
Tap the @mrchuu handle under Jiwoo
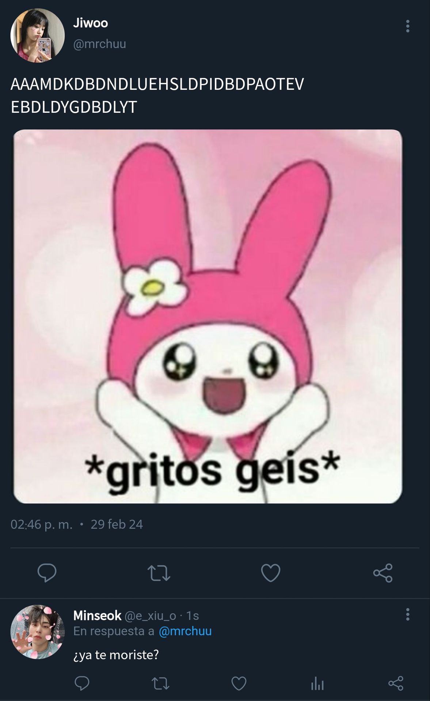coord(100,44)
